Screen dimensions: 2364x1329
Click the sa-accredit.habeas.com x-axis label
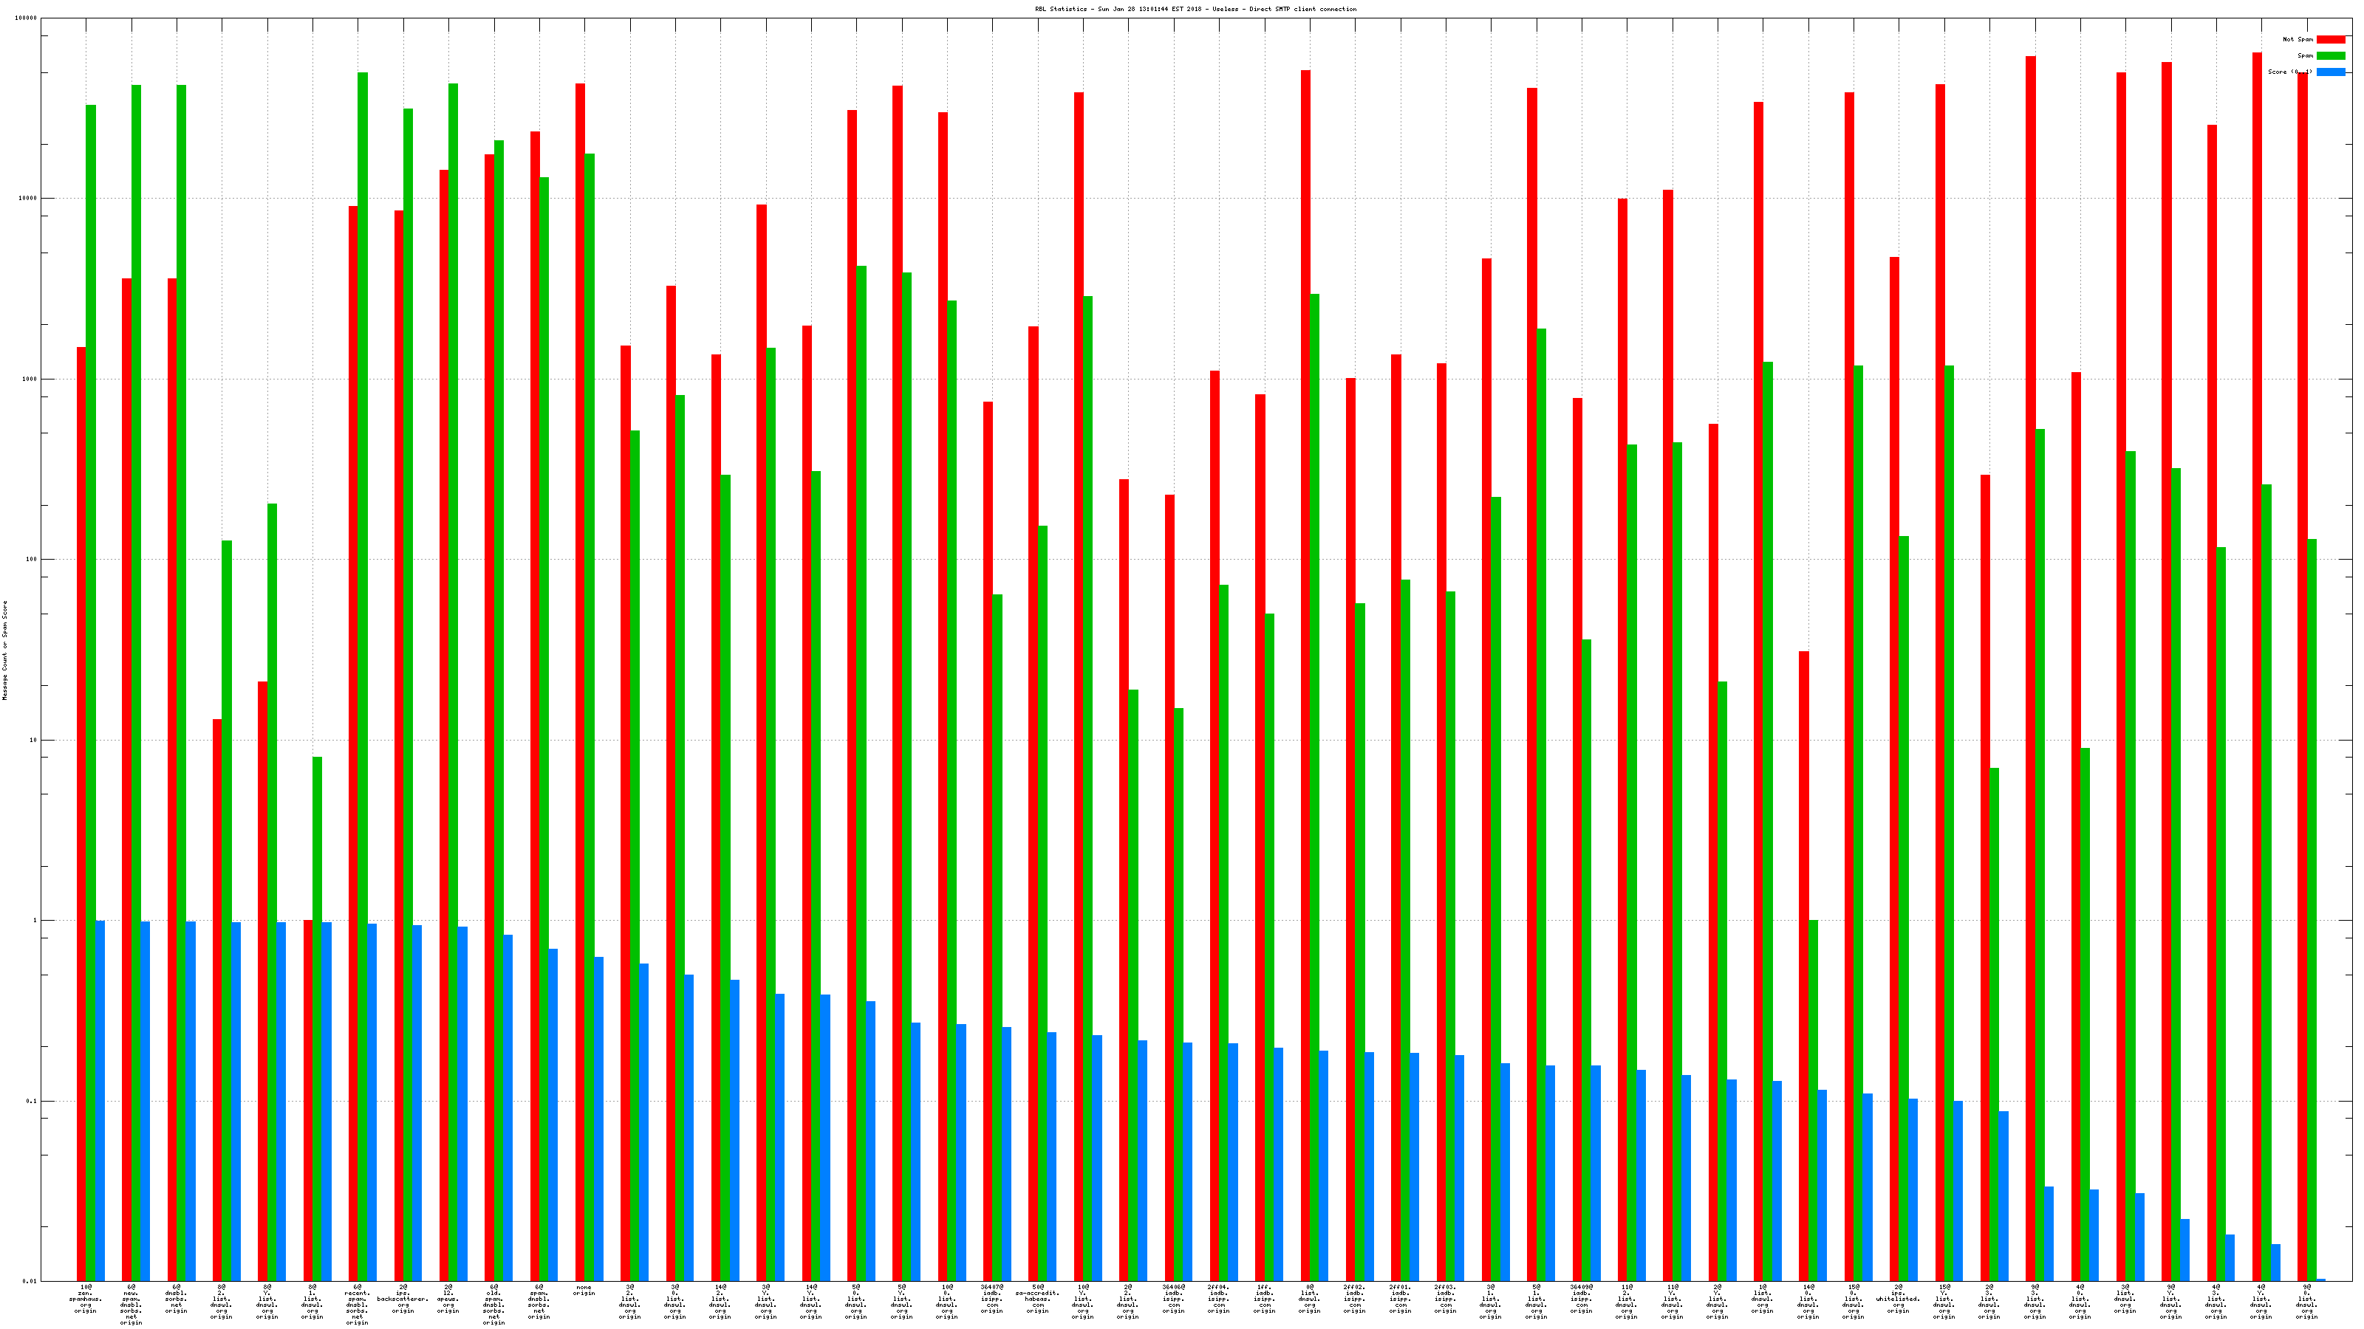click(1037, 1299)
